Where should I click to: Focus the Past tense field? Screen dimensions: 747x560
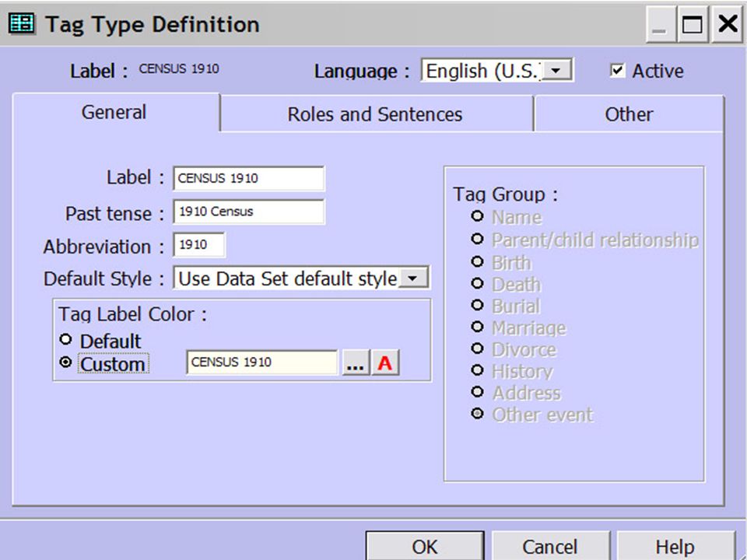pos(249,212)
